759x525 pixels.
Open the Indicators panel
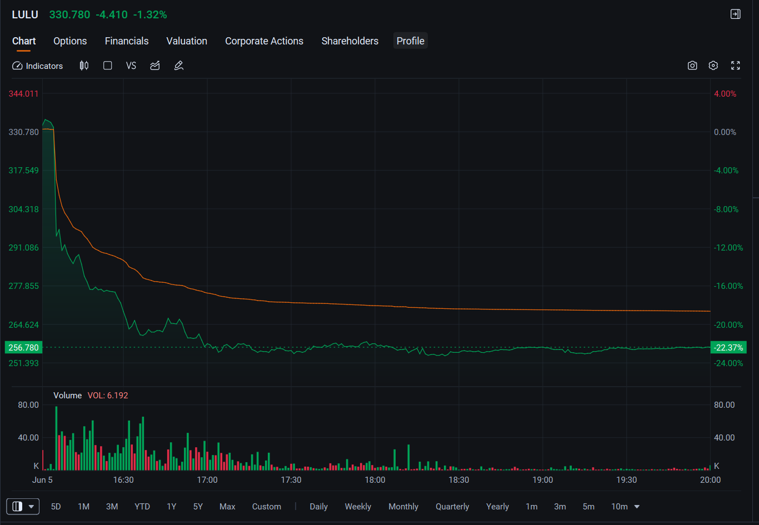click(38, 66)
